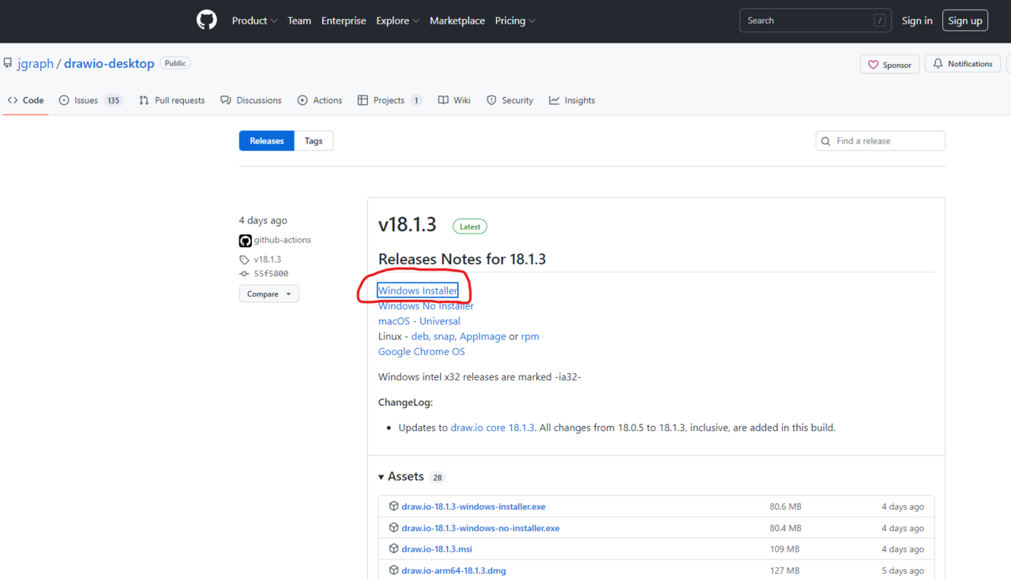Download the Linux deb package
Screen dimensions: 1011x580
pyautogui.click(x=419, y=336)
